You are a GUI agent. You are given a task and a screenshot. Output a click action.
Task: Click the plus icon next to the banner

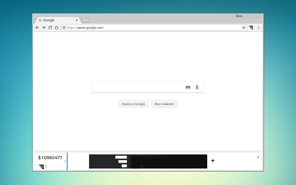coord(213,160)
